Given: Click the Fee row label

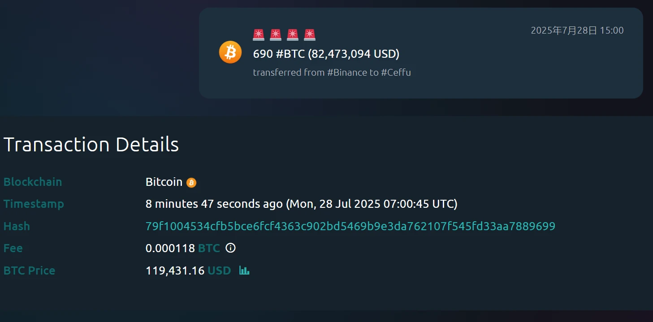Looking at the screenshot, I should [13, 248].
